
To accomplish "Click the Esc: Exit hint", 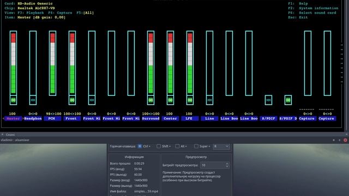I will (298, 17).
